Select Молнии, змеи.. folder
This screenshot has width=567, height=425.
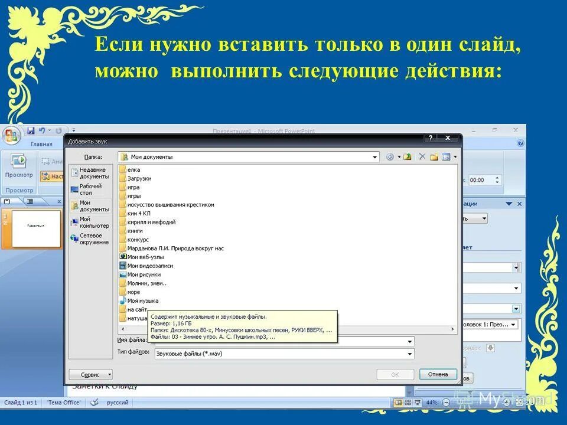click(x=143, y=283)
